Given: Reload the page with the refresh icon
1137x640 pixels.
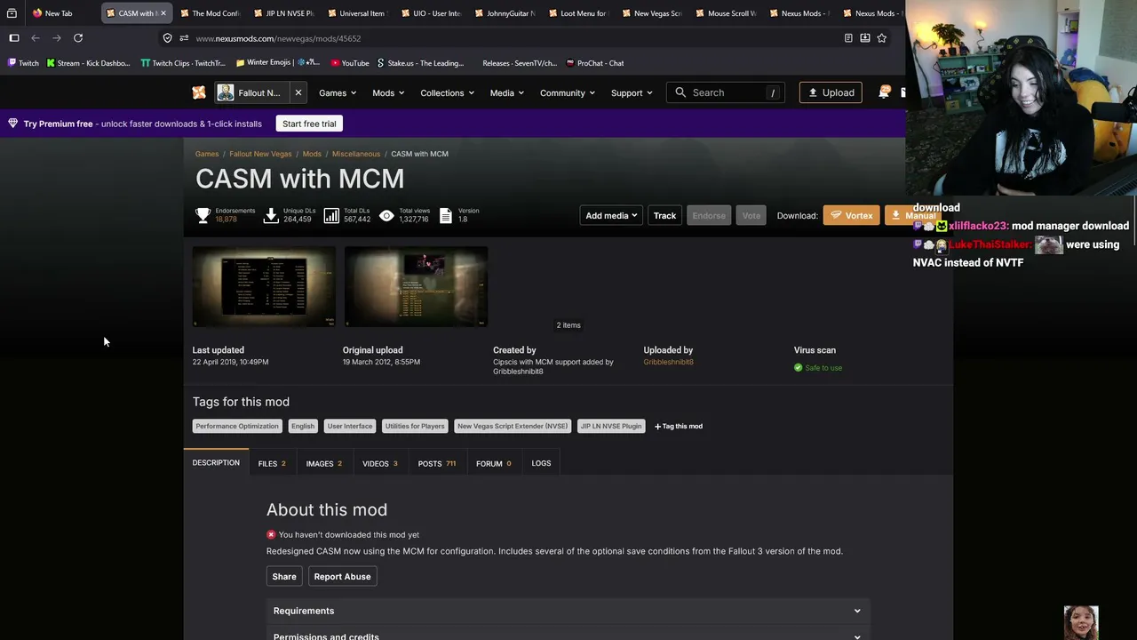Looking at the screenshot, I should coord(78,38).
